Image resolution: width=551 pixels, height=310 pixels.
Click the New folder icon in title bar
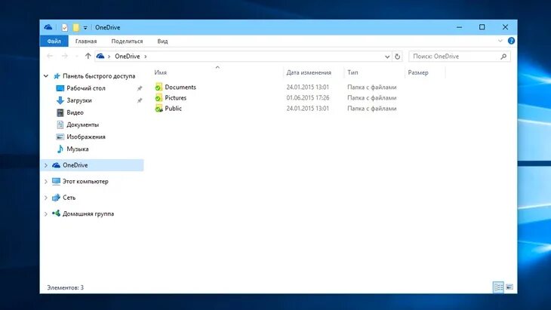[x=76, y=27]
